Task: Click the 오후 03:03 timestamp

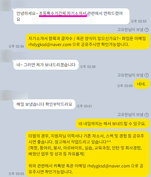Action: coord(16,174)
